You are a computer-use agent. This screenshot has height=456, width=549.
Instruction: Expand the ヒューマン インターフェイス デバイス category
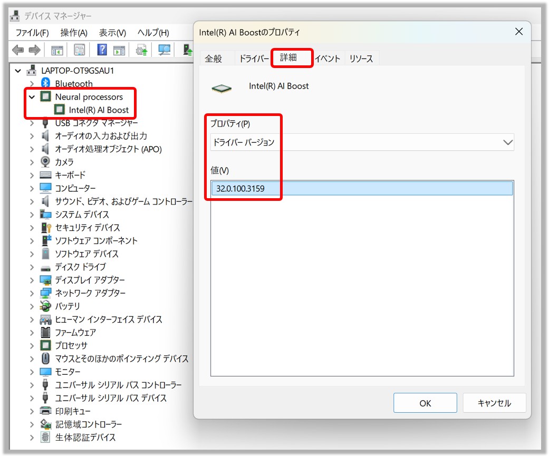click(x=32, y=319)
